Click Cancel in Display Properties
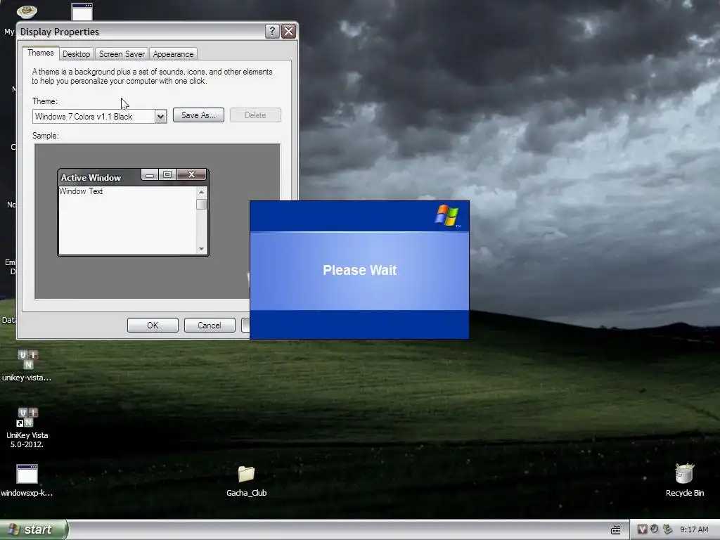Viewport: 720px width, 540px height. 210,325
